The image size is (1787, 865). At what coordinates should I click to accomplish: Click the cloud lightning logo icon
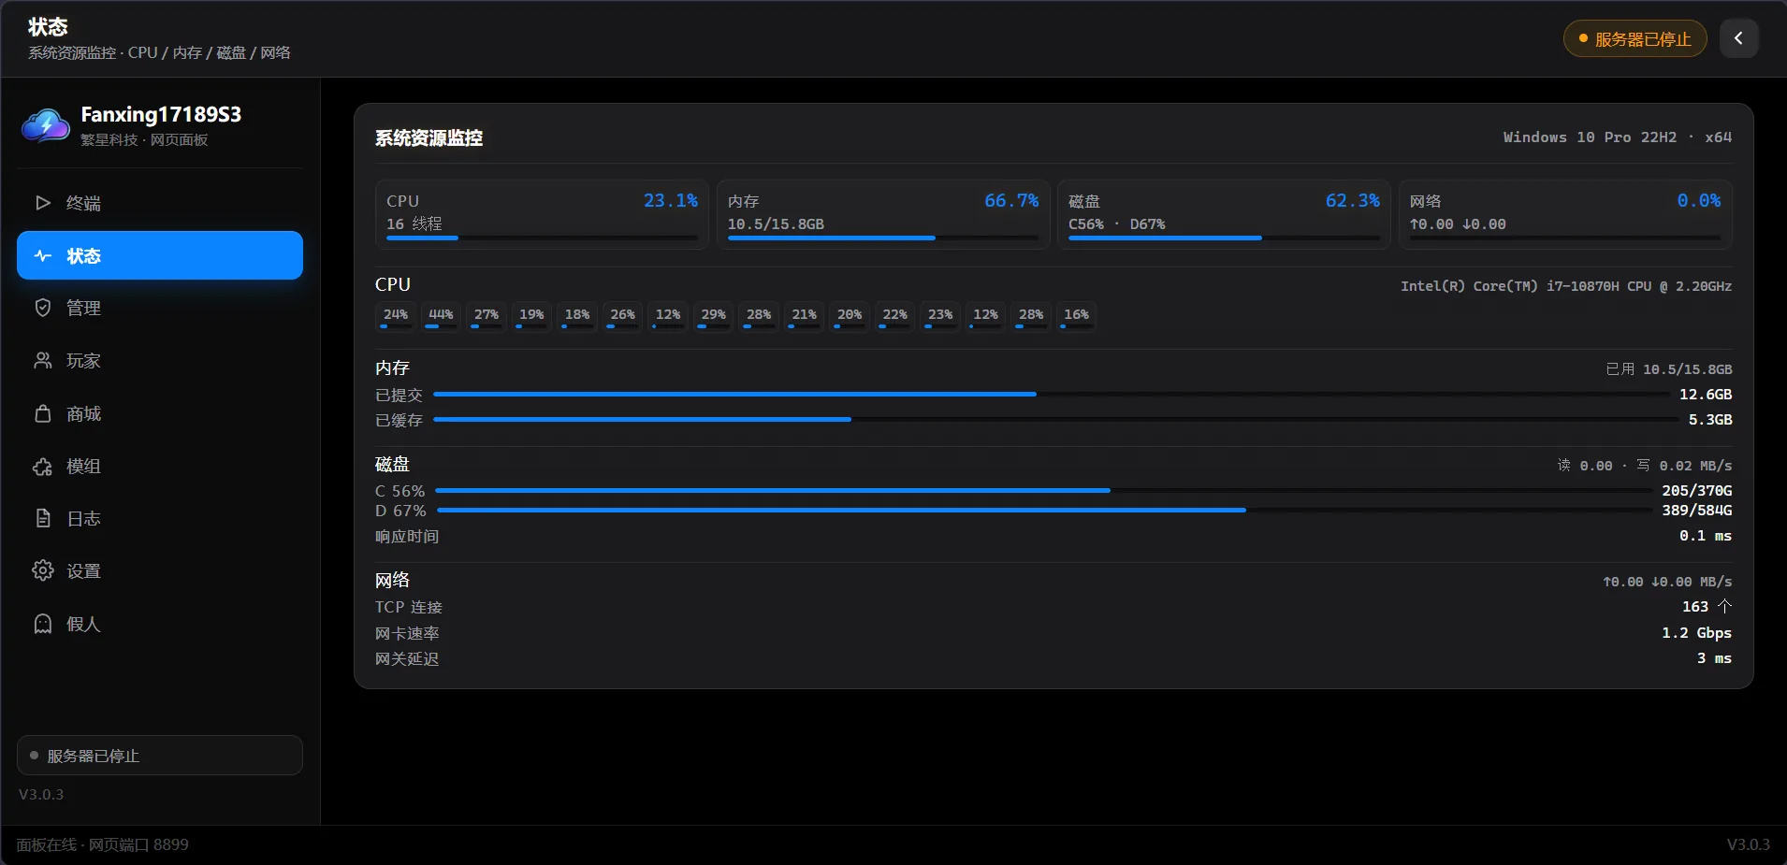click(x=45, y=125)
